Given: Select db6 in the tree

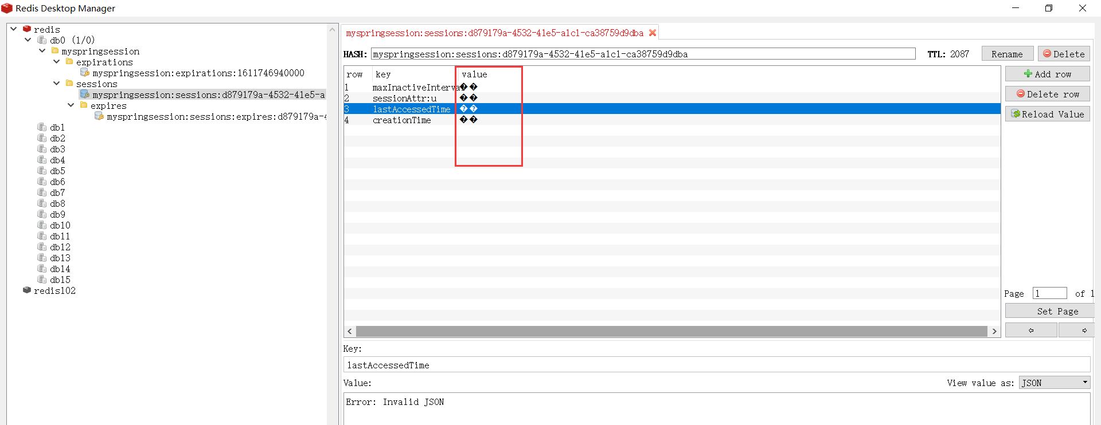Looking at the screenshot, I should click(57, 182).
